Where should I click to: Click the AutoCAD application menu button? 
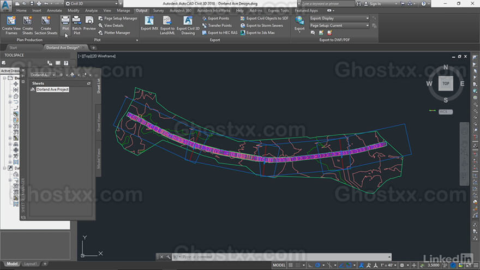point(6,6)
